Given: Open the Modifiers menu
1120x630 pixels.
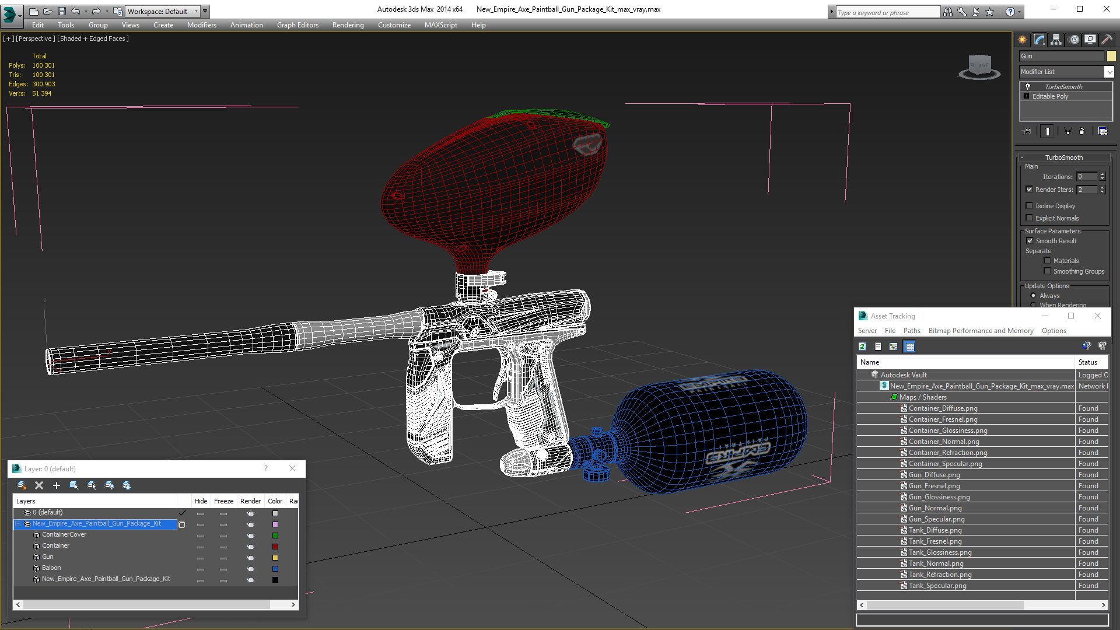Looking at the screenshot, I should click(202, 25).
